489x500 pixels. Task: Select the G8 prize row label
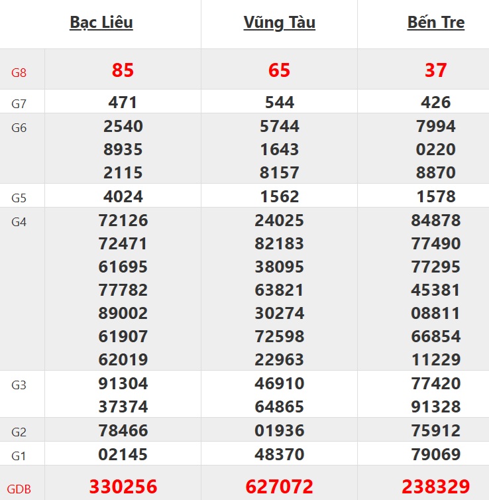coord(19,72)
